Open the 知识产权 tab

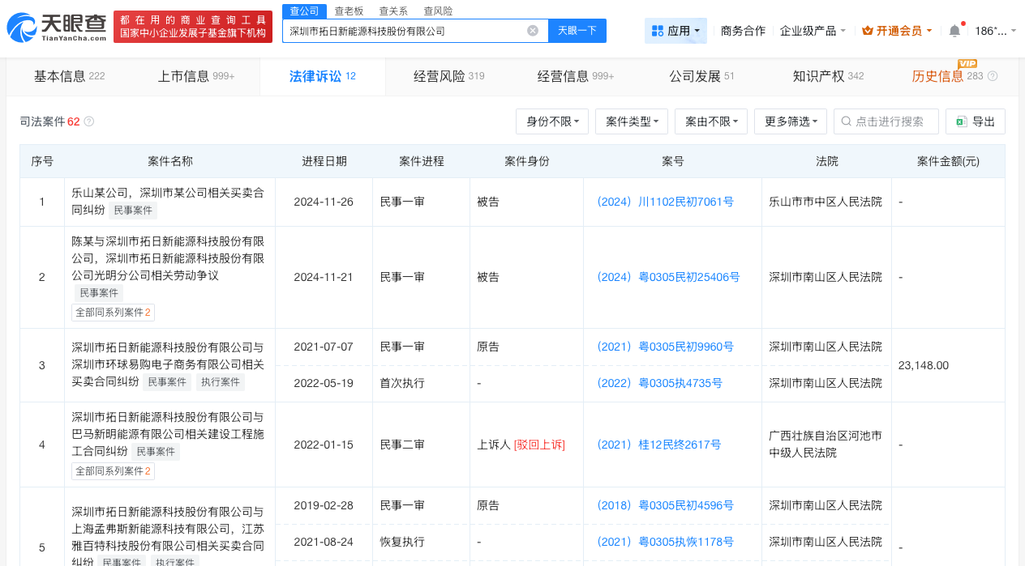828,76
